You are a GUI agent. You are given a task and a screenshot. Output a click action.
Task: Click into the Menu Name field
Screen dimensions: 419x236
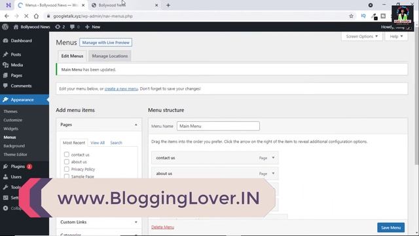pos(218,126)
